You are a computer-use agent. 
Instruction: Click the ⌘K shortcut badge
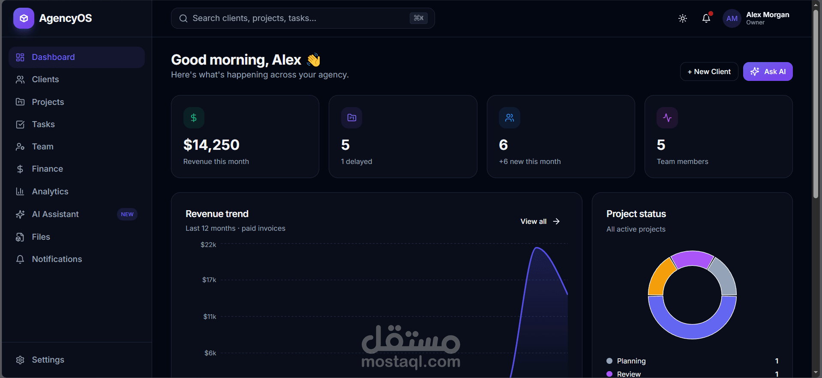pyautogui.click(x=419, y=18)
